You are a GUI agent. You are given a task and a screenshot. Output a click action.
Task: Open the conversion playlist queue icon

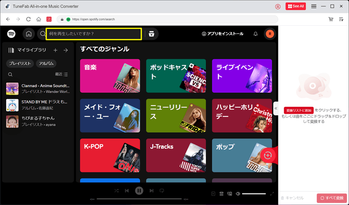[x=341, y=19]
